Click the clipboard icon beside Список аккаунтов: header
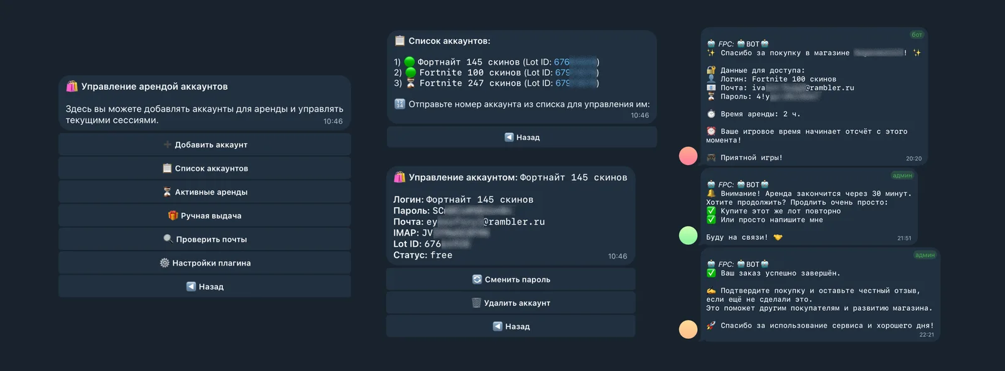Screen dimensions: 1005x371 (400, 41)
